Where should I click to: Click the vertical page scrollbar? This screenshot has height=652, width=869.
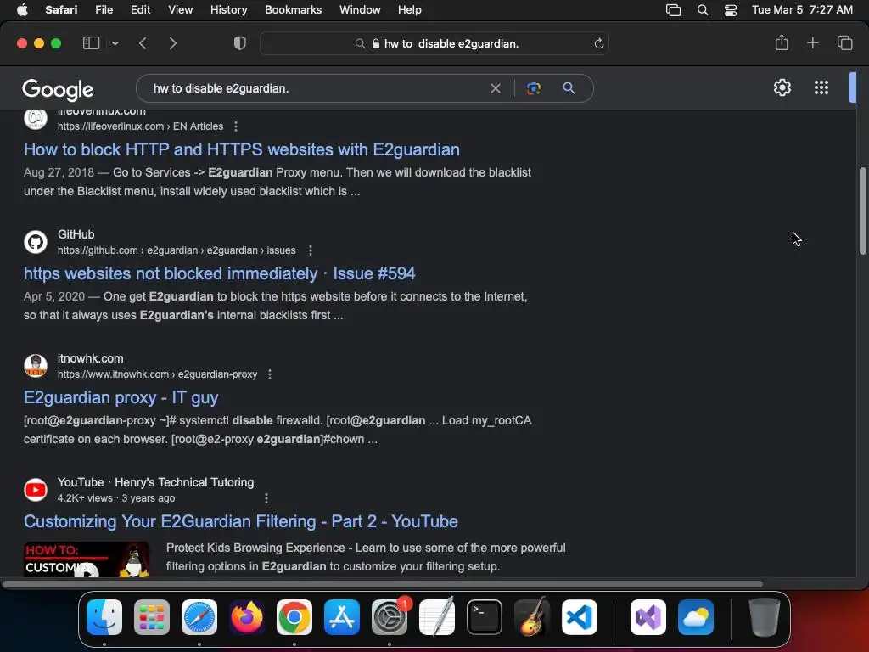coord(862,211)
